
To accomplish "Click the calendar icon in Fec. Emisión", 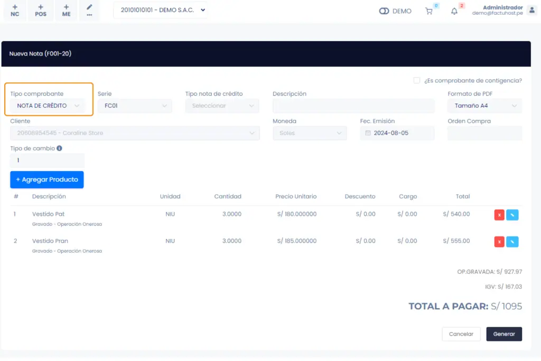I will [x=368, y=133].
